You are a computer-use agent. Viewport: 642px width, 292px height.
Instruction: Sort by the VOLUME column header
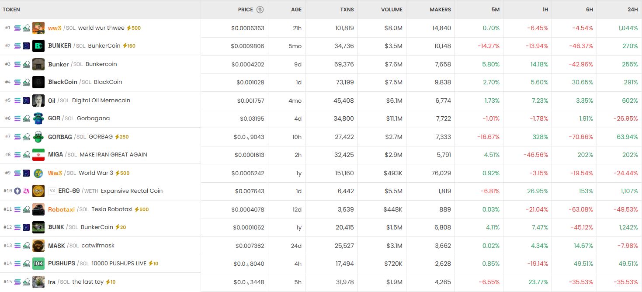click(392, 10)
